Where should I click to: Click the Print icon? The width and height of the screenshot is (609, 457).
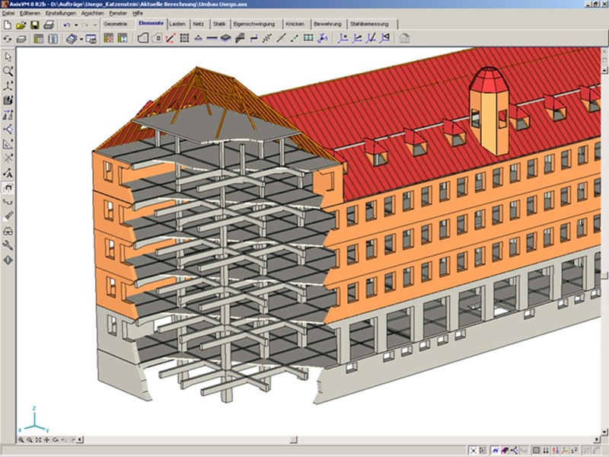(x=49, y=25)
